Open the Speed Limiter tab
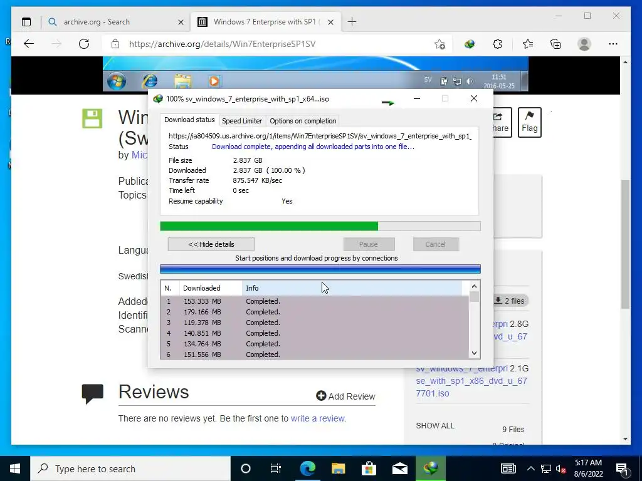Viewport: 642px width, 481px height. (242, 121)
